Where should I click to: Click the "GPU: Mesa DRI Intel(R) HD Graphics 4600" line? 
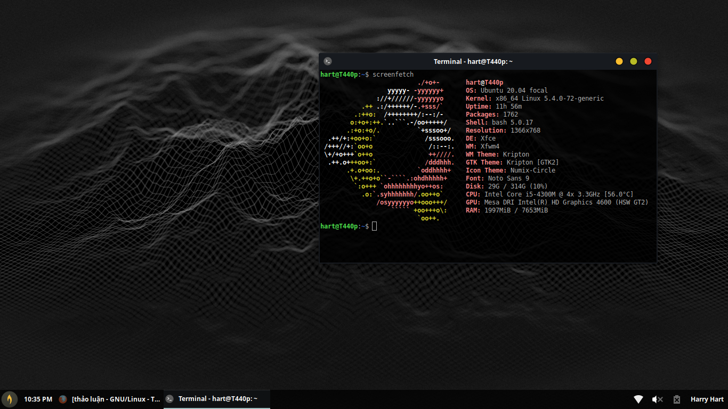point(557,202)
